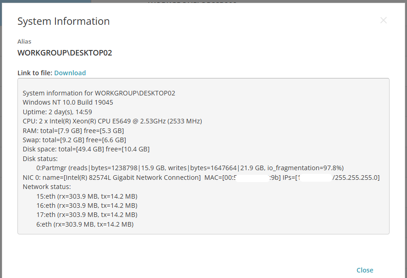
Task: Click the 0:Partmgr disk status entry
Action: point(190,168)
